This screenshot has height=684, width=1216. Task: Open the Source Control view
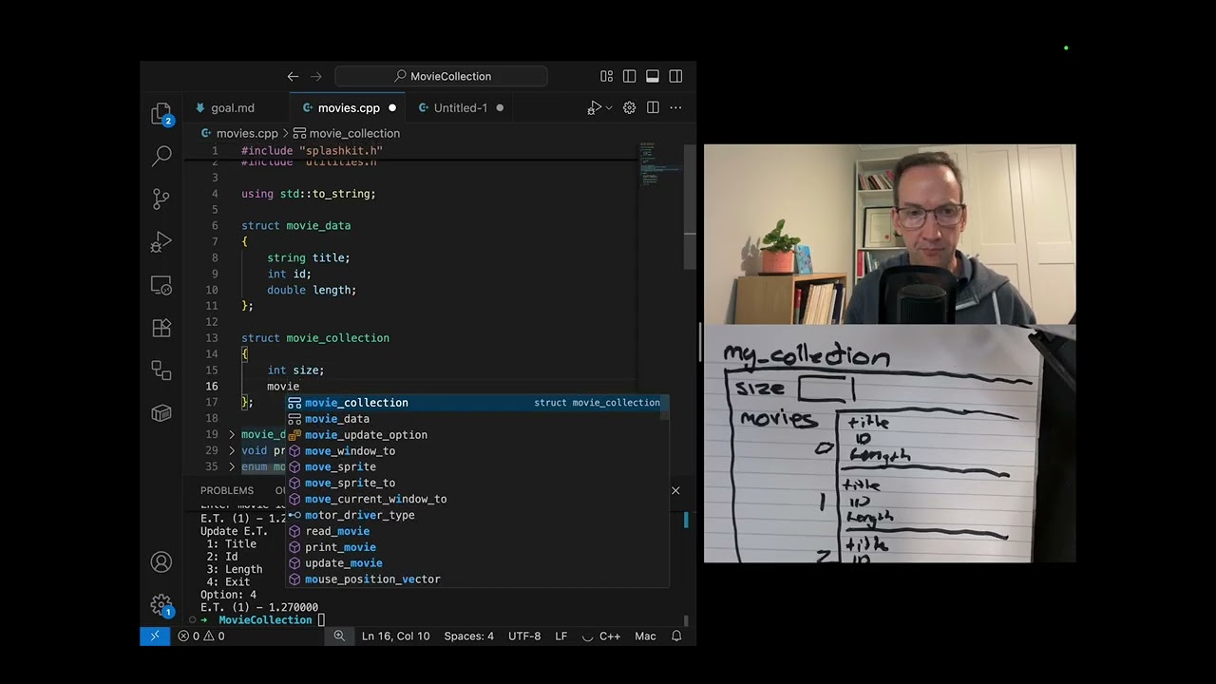click(161, 199)
